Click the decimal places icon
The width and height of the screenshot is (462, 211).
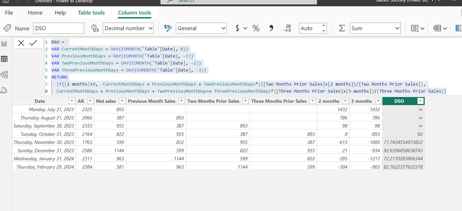pyautogui.click(x=287, y=28)
